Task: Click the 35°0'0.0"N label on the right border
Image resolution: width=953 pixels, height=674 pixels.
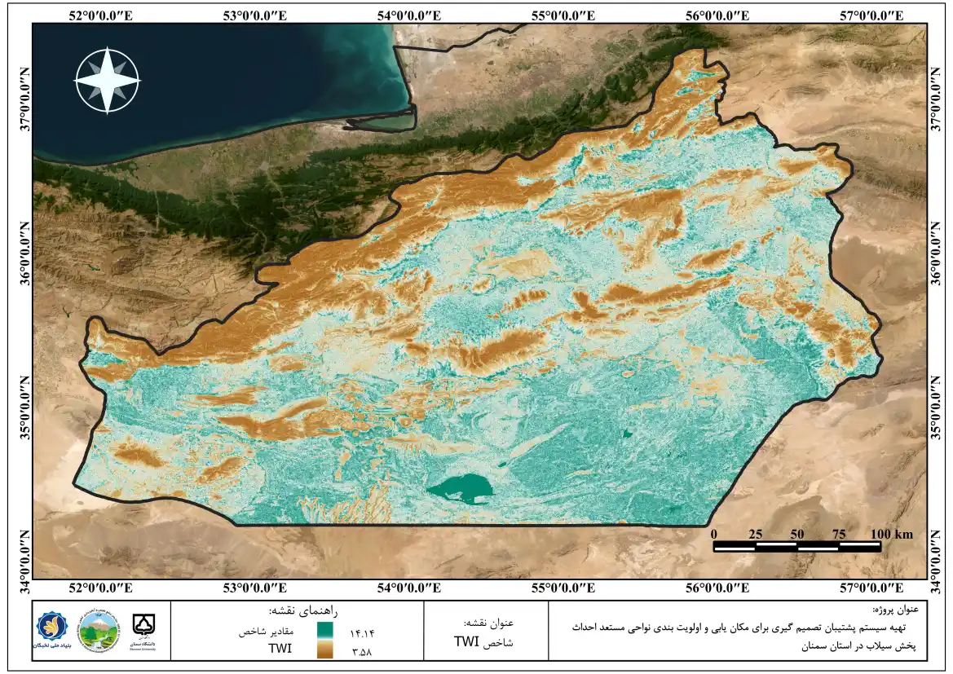Action: (936, 408)
